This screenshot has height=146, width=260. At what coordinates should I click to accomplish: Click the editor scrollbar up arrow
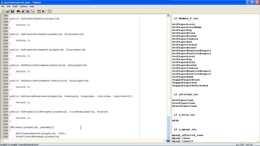pos(168,16)
